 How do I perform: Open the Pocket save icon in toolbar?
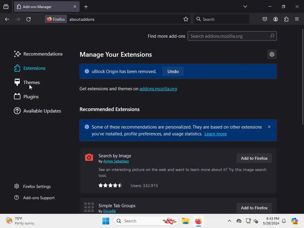point(265,19)
